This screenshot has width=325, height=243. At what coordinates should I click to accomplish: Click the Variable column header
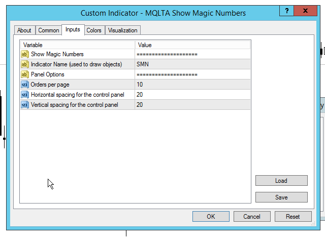(x=78, y=45)
